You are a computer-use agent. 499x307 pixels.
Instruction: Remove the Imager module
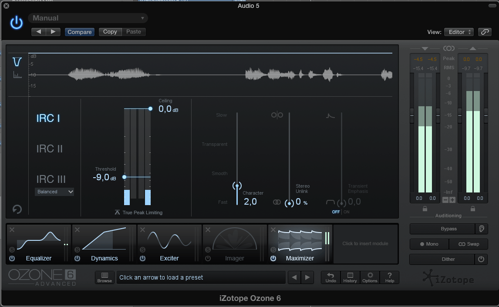click(208, 229)
